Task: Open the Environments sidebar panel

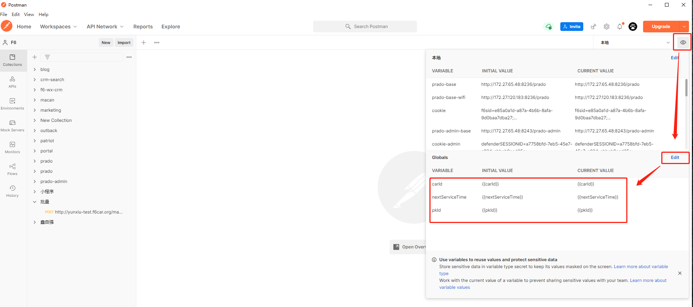Action: [12, 104]
